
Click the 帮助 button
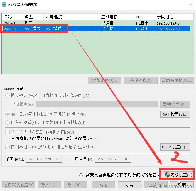pyautogui.click(x=182, y=185)
